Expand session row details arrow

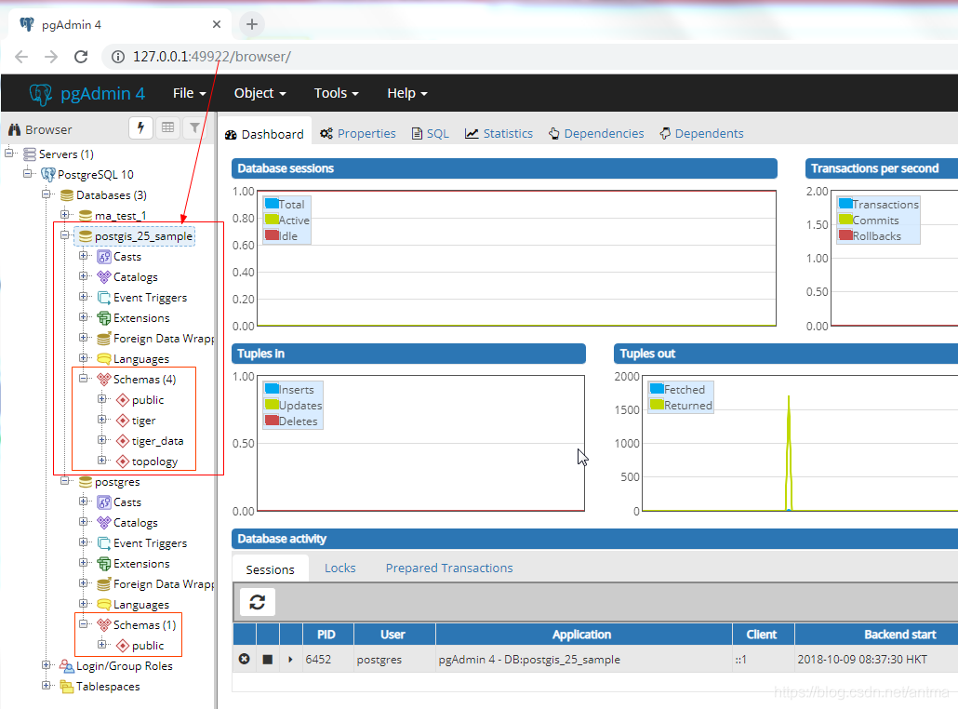[290, 659]
